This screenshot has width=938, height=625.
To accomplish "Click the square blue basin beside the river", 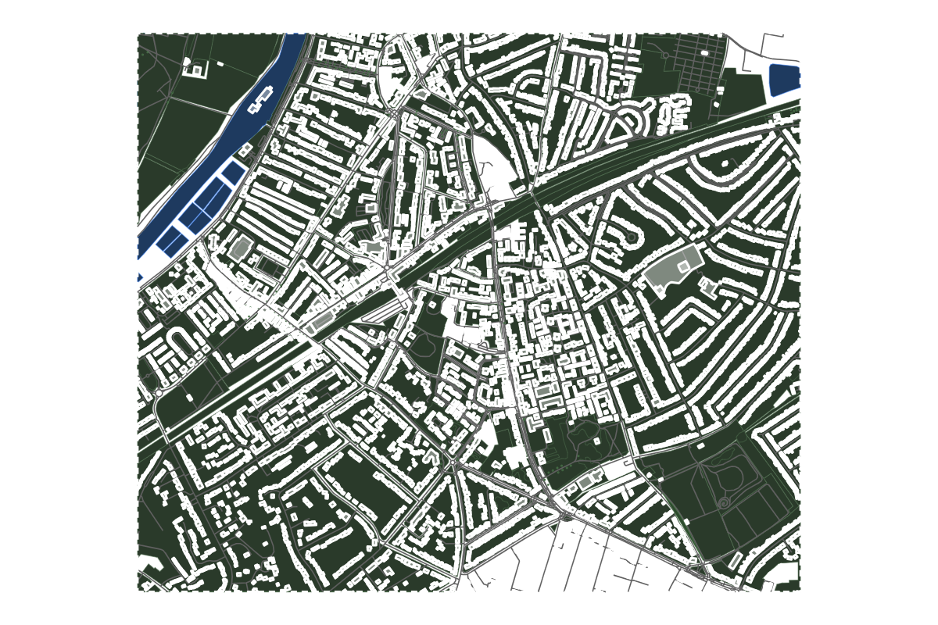I will tap(232, 171).
